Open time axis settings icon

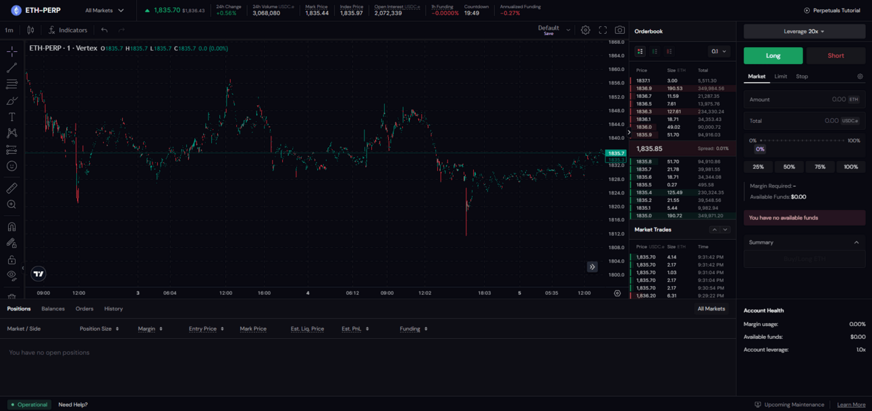click(617, 293)
